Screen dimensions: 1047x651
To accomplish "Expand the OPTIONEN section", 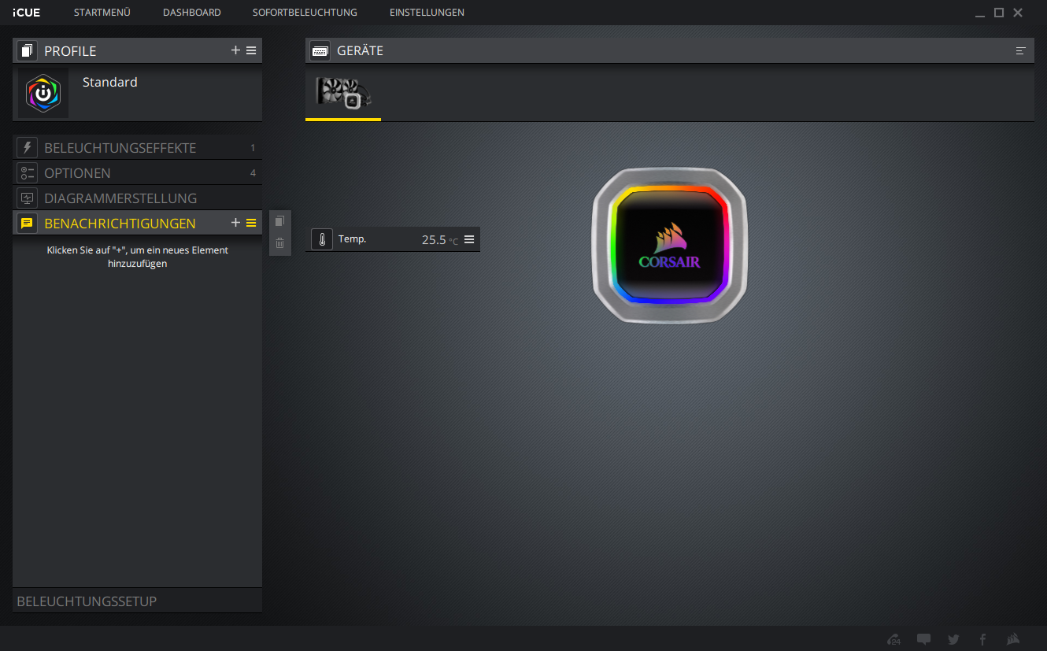I will point(137,172).
